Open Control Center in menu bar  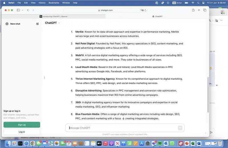[x=203, y=3]
